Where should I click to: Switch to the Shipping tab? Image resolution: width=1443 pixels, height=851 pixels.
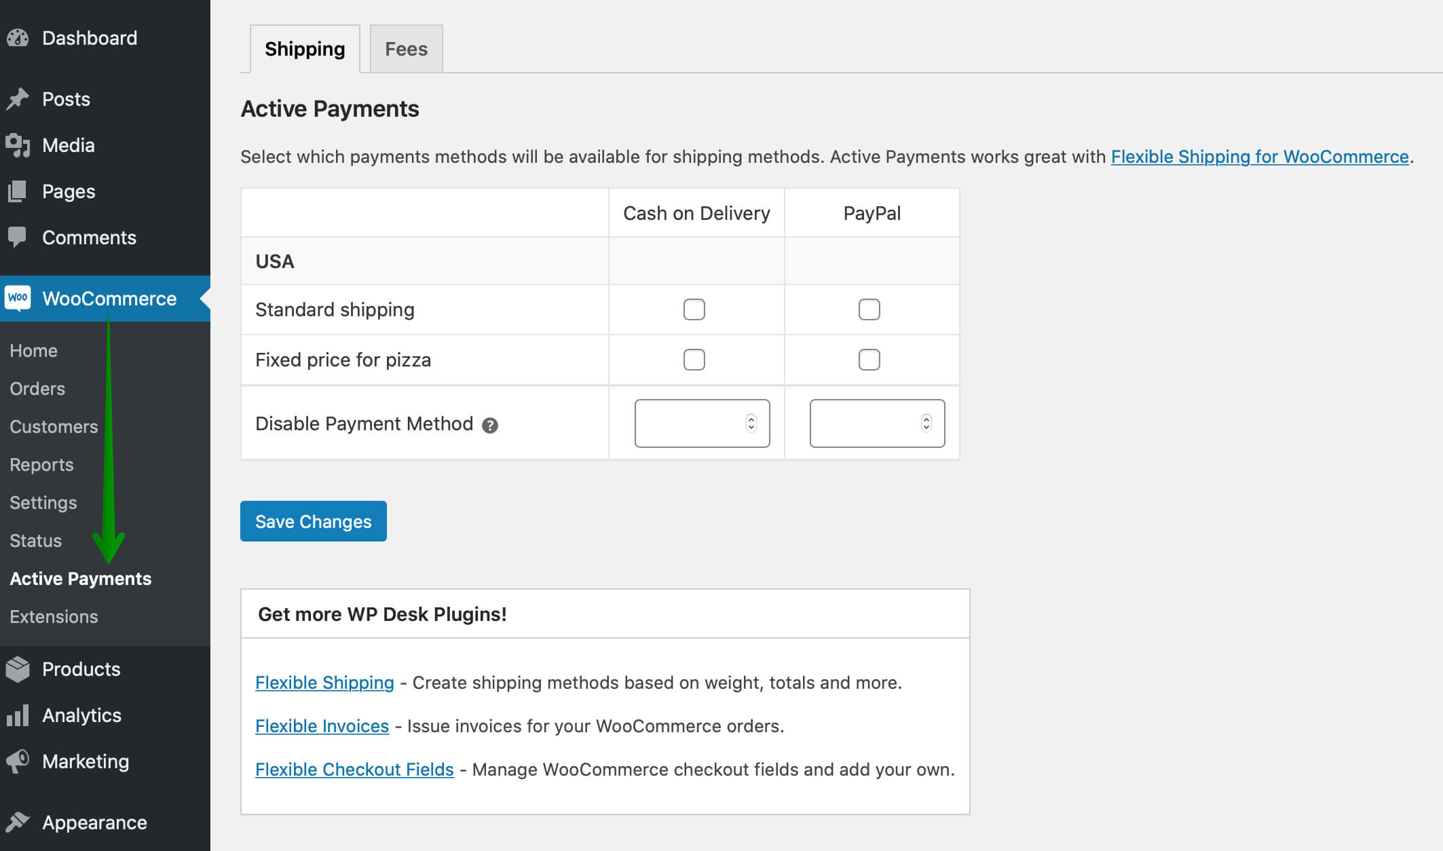[305, 49]
